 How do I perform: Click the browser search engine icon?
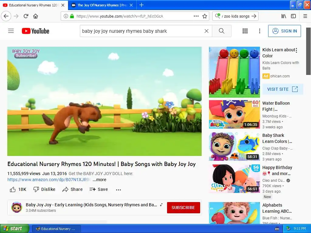pos(217,16)
